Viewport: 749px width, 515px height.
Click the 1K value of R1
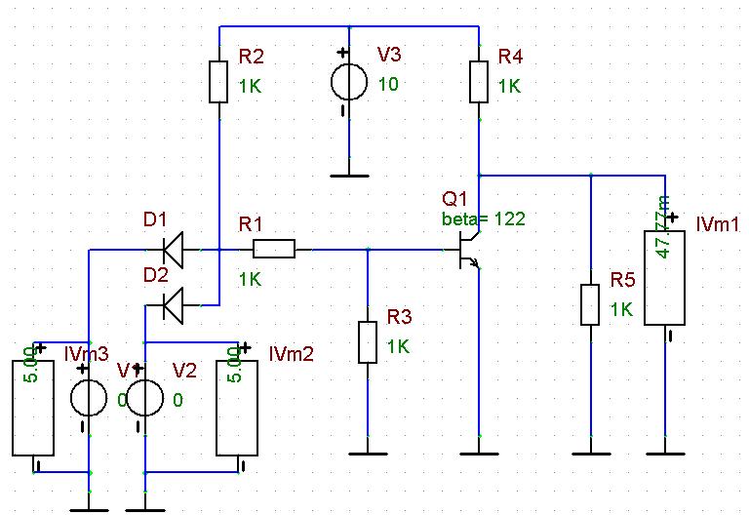[251, 280]
